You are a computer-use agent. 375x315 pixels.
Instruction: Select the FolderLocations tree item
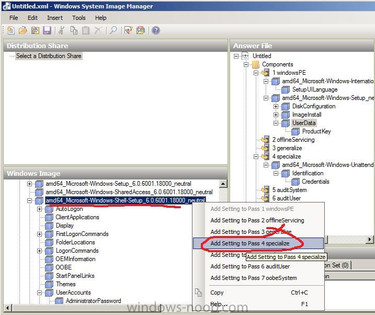[x=75, y=242]
